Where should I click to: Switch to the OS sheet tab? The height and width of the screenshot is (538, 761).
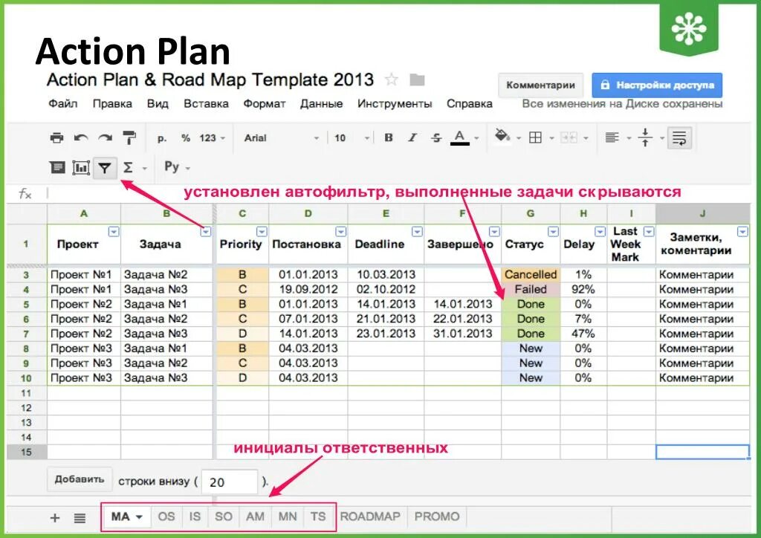click(x=166, y=516)
